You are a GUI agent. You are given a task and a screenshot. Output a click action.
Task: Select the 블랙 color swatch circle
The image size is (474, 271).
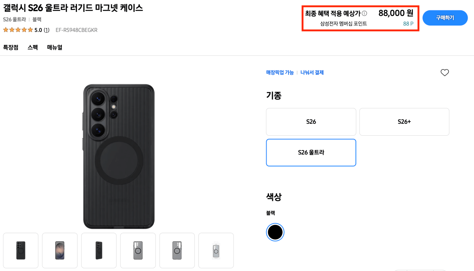pyautogui.click(x=275, y=232)
